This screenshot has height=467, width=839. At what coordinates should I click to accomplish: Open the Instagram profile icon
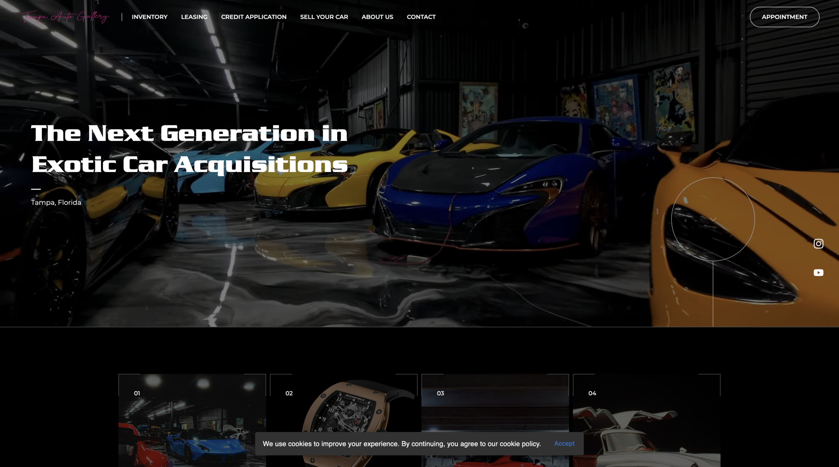point(818,244)
